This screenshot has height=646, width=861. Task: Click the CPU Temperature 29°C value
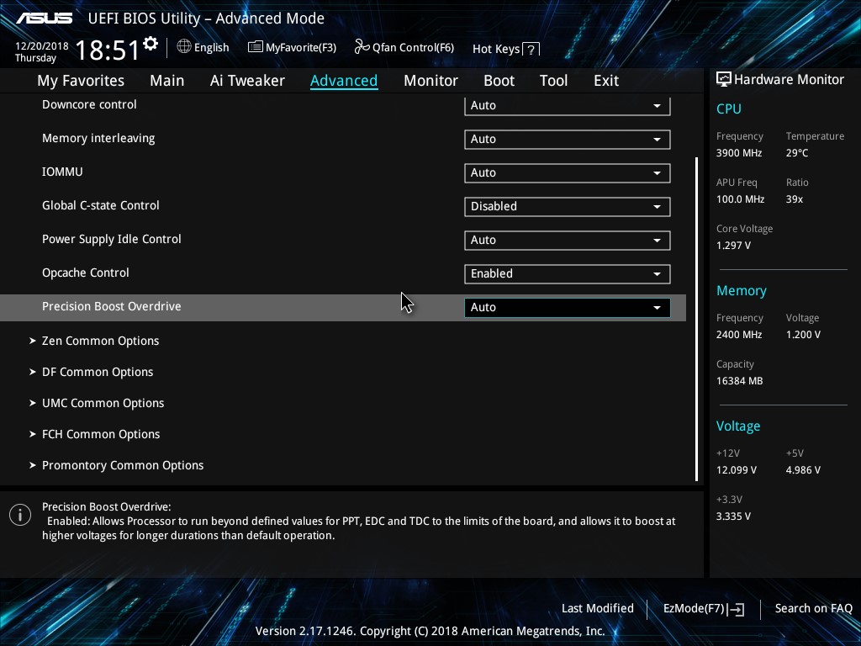pyautogui.click(x=797, y=153)
